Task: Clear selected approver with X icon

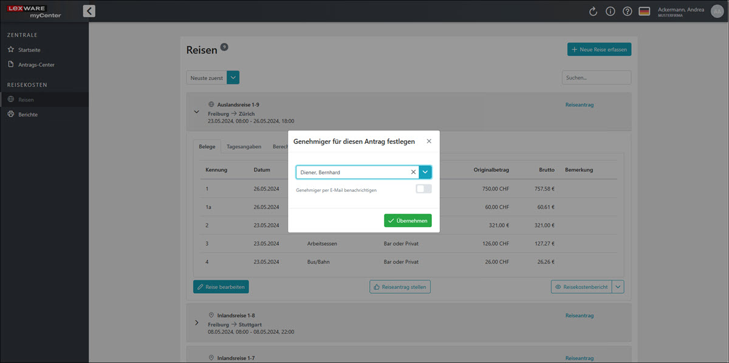Action: click(413, 172)
